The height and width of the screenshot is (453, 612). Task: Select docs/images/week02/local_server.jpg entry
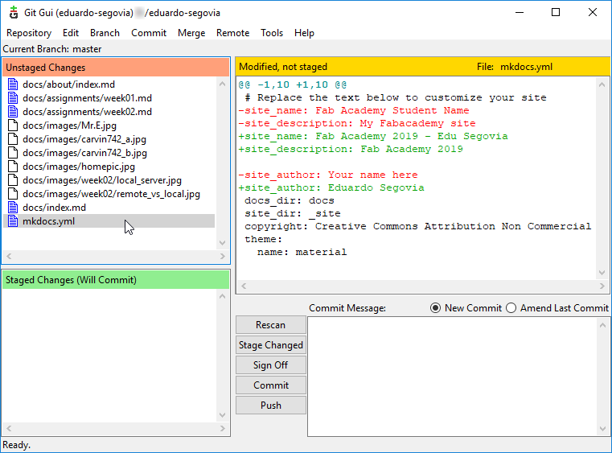click(102, 180)
